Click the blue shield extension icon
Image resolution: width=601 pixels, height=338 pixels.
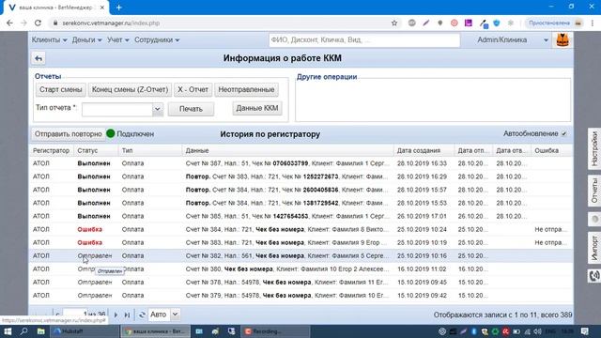point(497,23)
